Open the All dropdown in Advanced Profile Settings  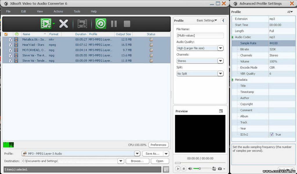[x=290, y=12]
